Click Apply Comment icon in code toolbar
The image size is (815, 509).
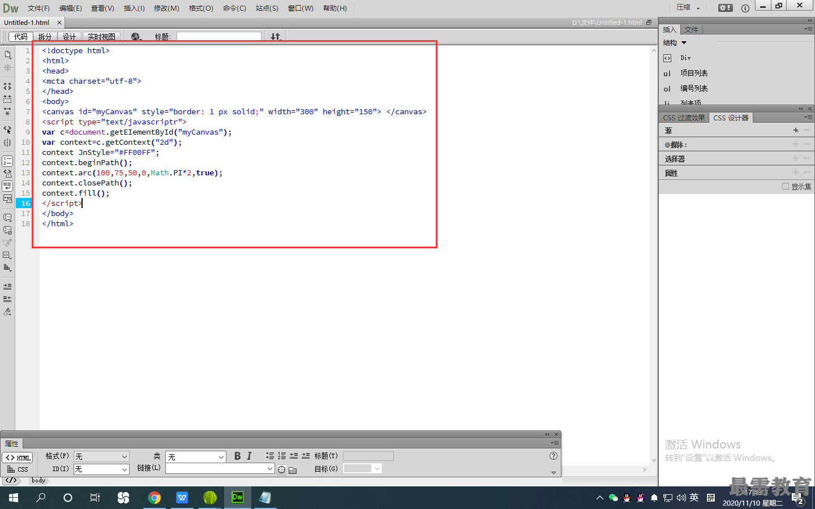(7, 217)
